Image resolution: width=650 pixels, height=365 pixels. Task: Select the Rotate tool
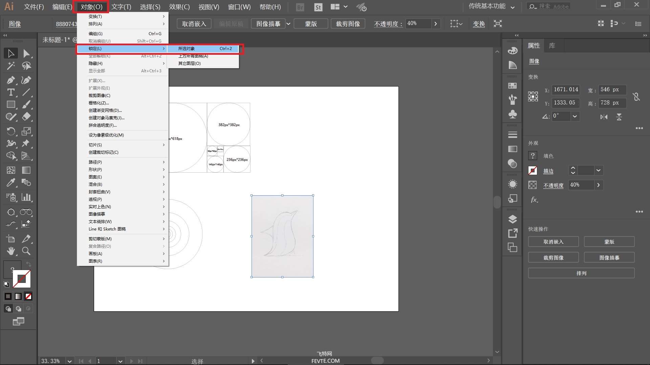[11, 131]
